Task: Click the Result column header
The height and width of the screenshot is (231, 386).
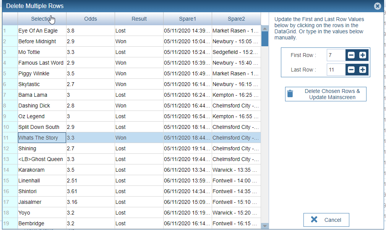Action: point(139,19)
